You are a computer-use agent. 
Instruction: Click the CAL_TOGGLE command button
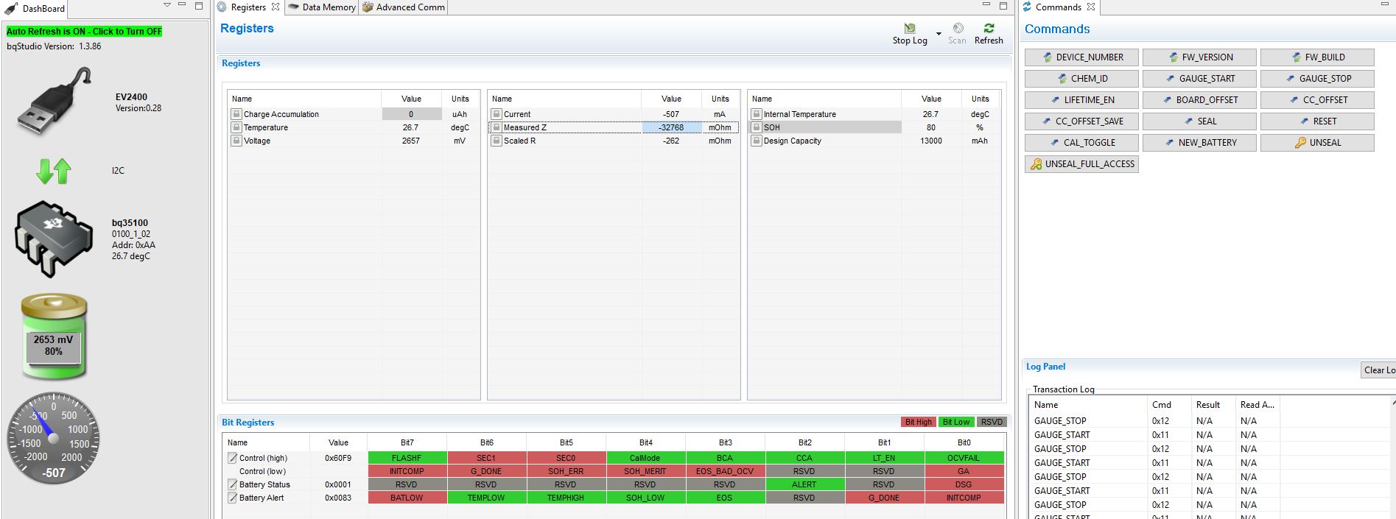[1081, 143]
